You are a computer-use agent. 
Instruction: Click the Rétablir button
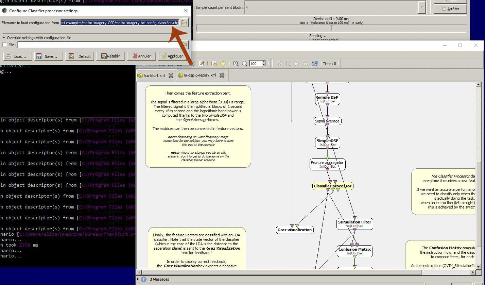[110, 56]
